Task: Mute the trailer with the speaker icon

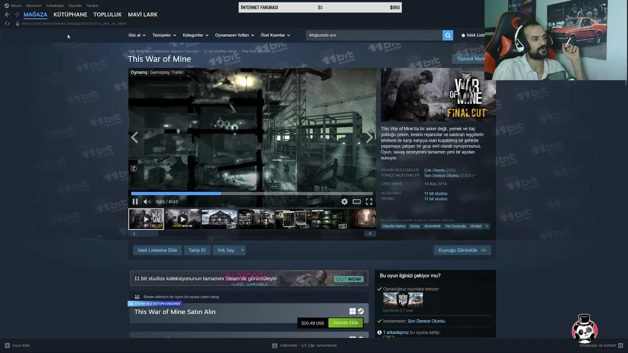Action: coord(147,202)
